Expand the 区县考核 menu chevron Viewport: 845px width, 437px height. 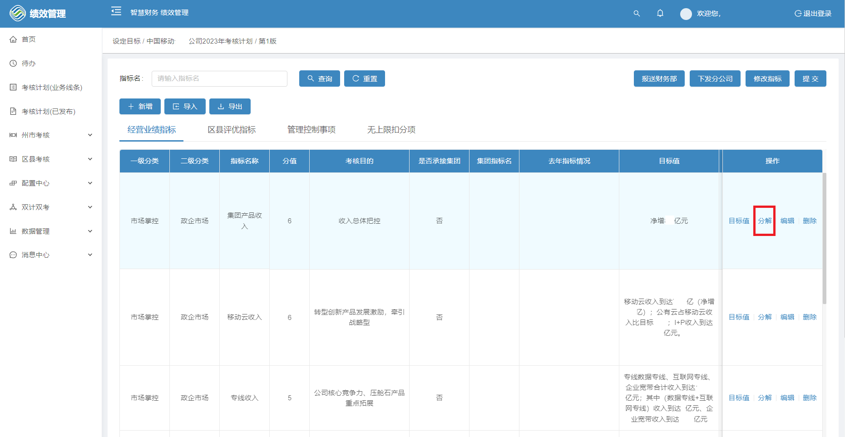90,159
